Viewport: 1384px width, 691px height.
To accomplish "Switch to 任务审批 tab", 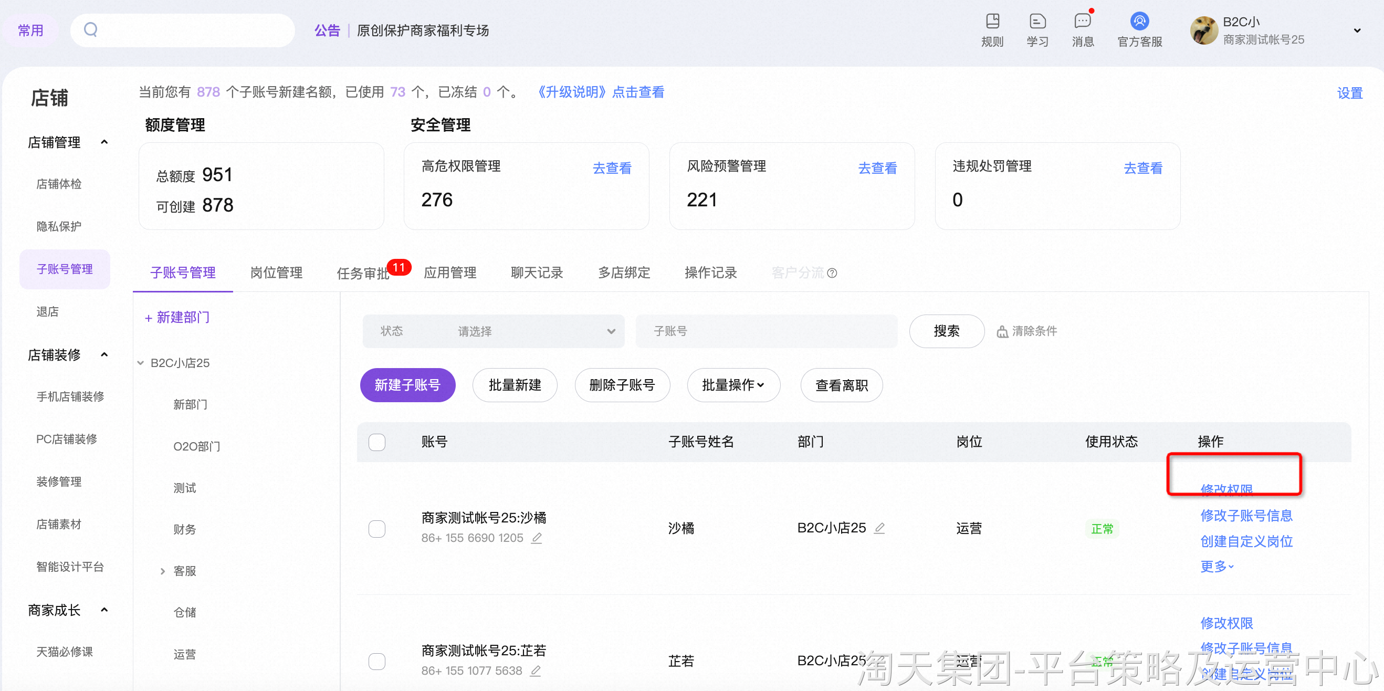I will (x=363, y=273).
